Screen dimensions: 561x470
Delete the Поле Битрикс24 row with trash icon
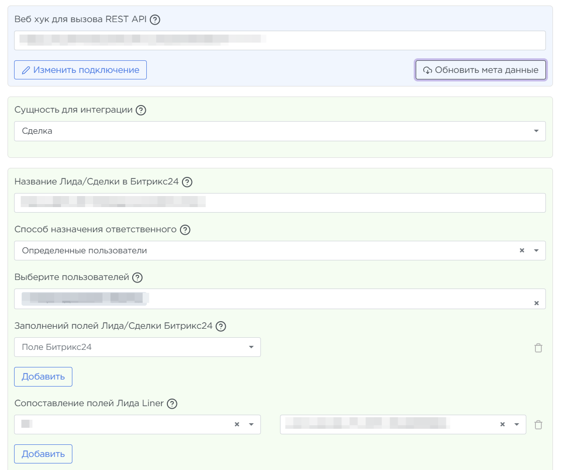(x=538, y=348)
